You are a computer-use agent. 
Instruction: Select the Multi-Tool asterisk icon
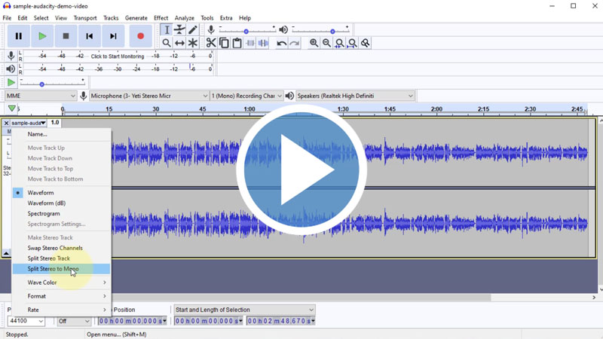click(193, 43)
